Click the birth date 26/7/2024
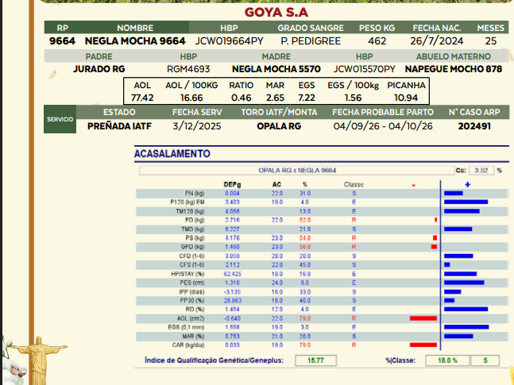 pyautogui.click(x=437, y=41)
